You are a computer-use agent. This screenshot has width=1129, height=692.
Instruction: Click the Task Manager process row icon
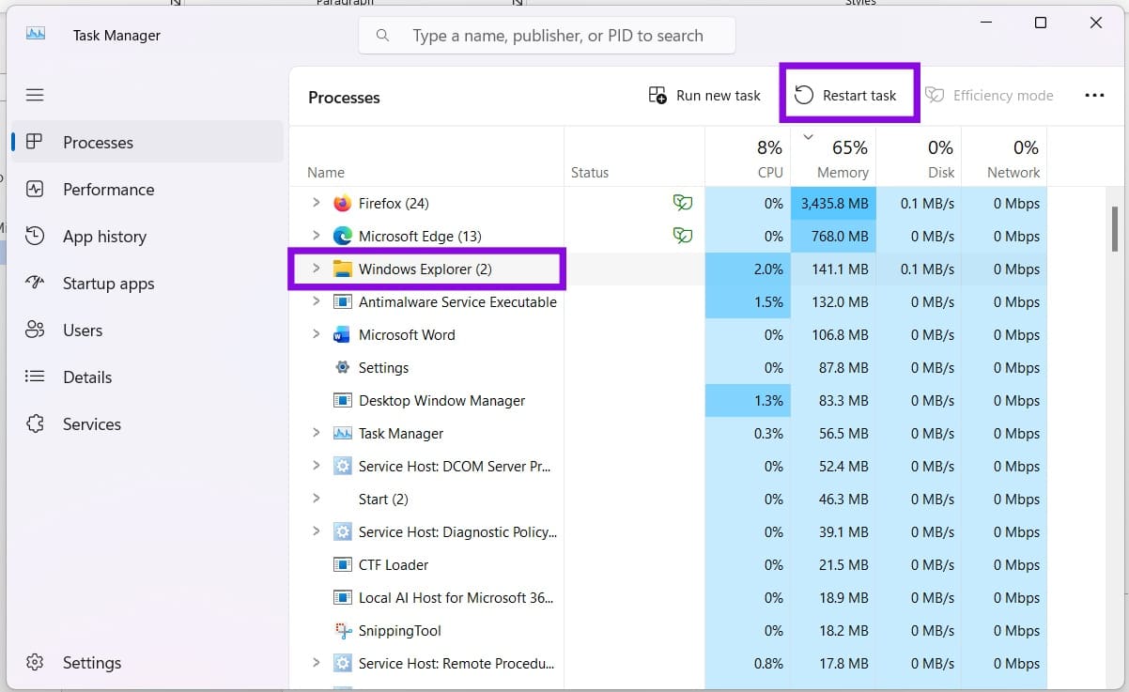click(x=342, y=433)
